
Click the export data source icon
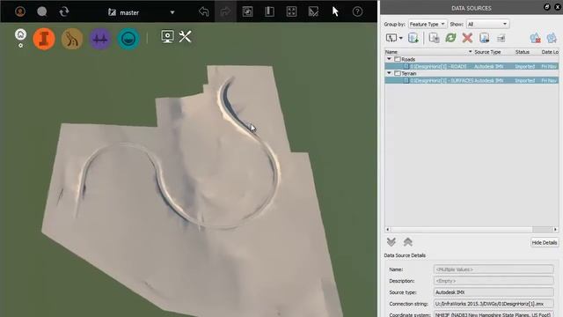[x=484, y=38]
